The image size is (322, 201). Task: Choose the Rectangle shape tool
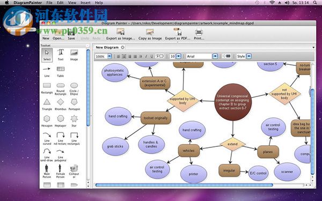(x=47, y=88)
